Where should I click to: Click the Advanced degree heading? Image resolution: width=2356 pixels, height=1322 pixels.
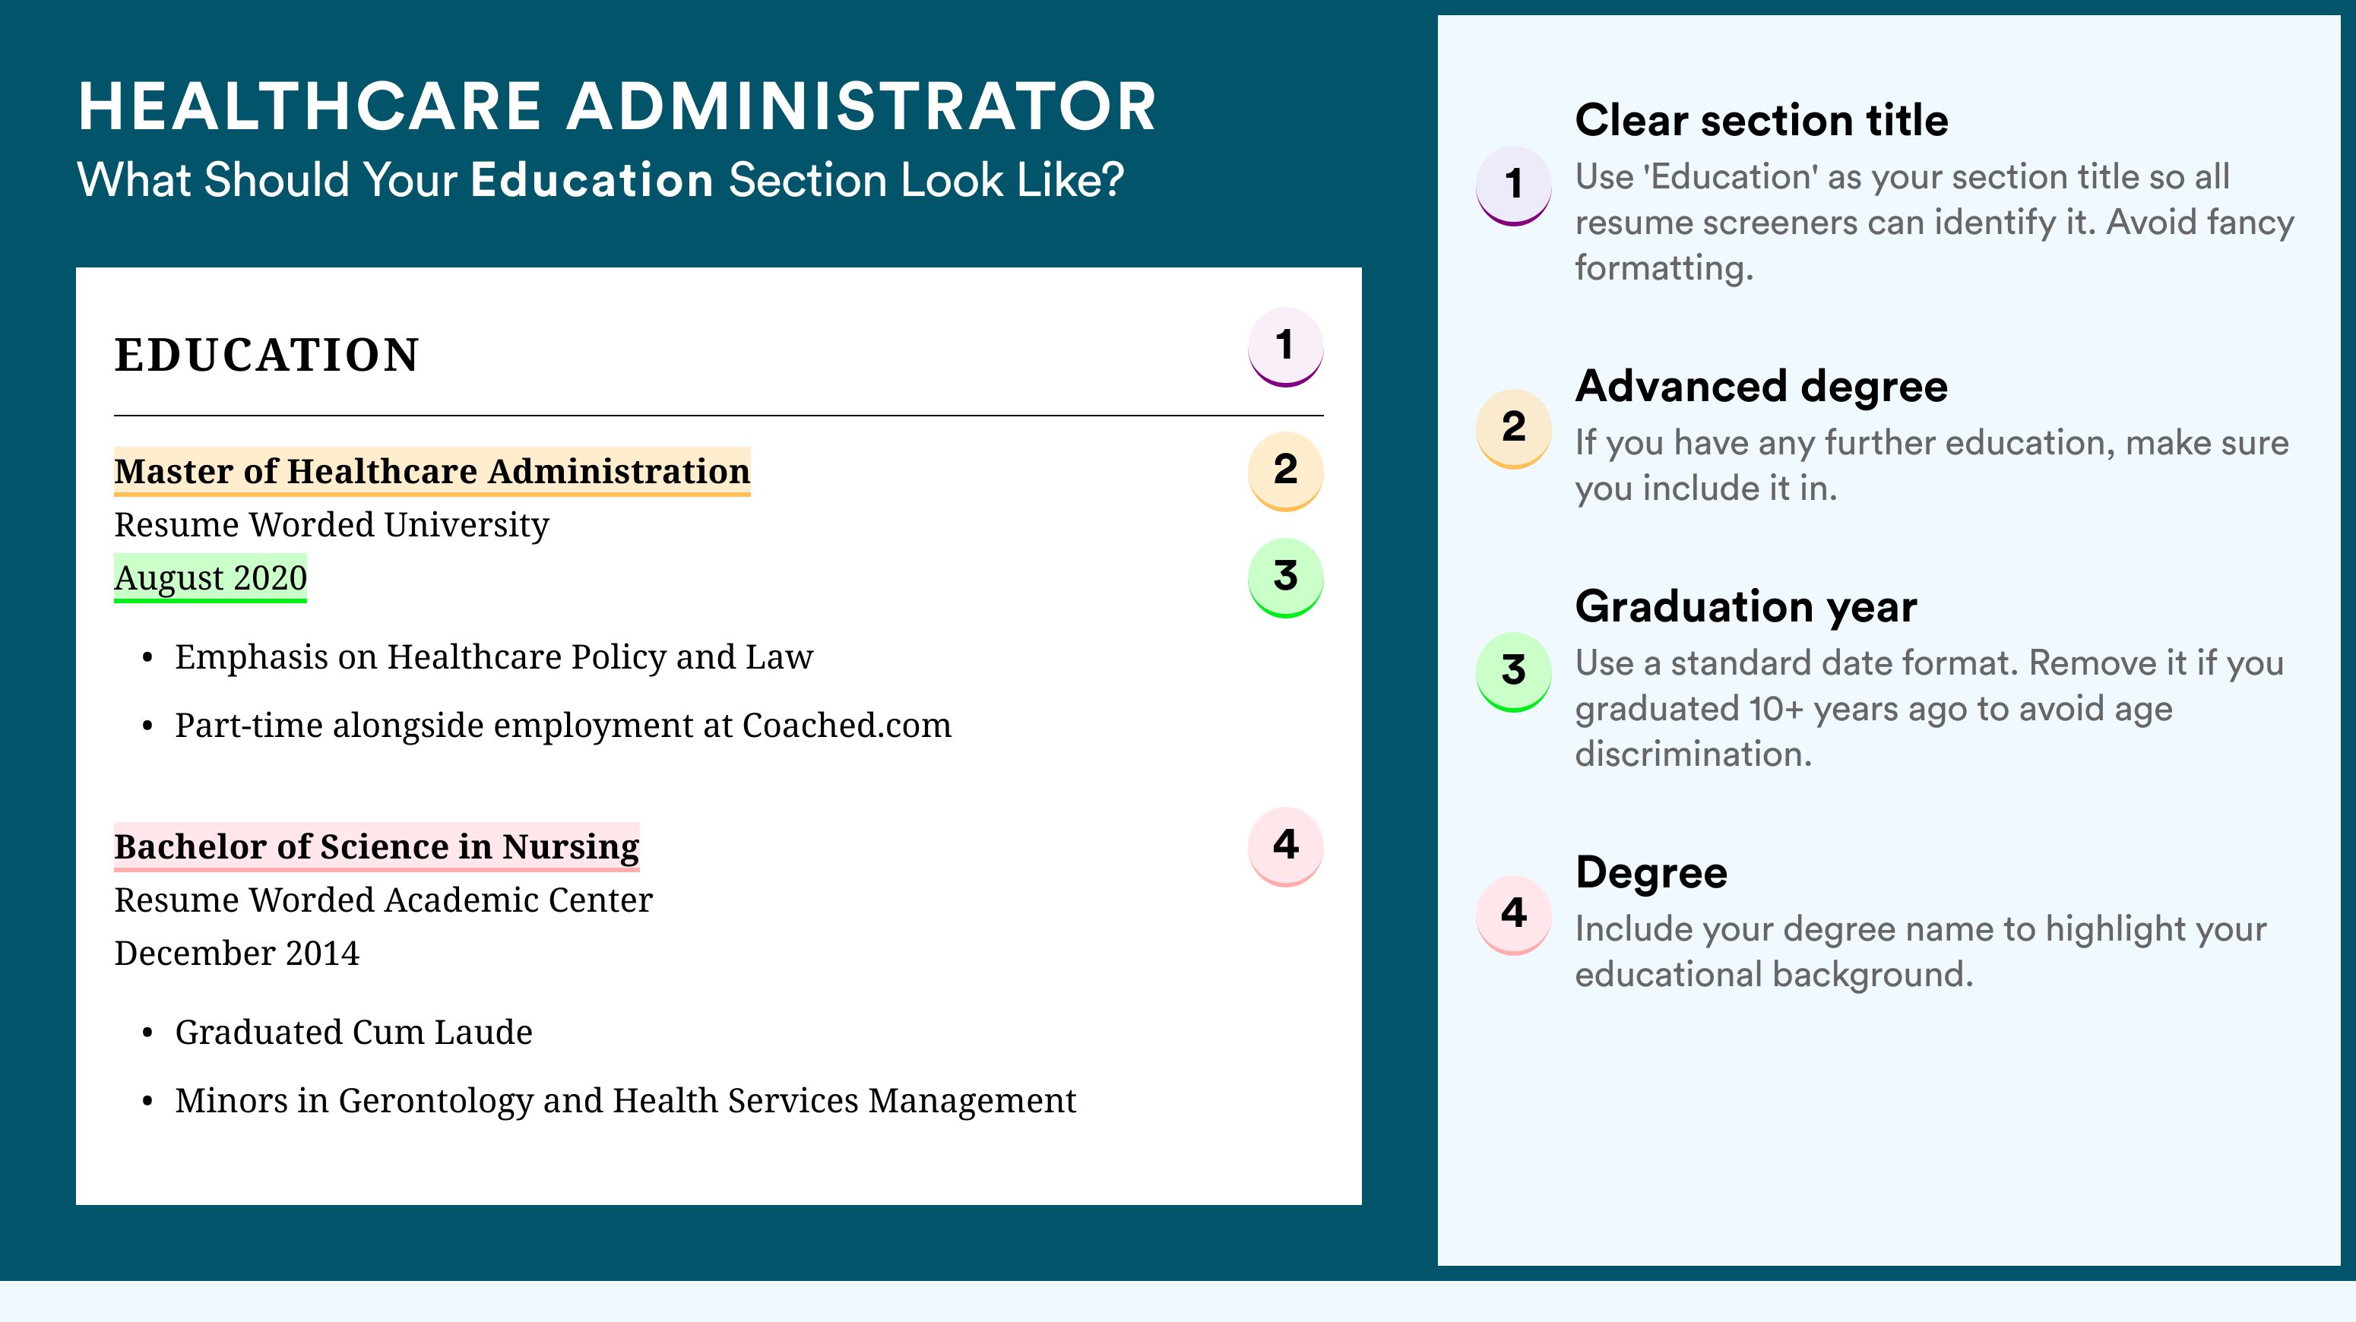coord(1762,387)
